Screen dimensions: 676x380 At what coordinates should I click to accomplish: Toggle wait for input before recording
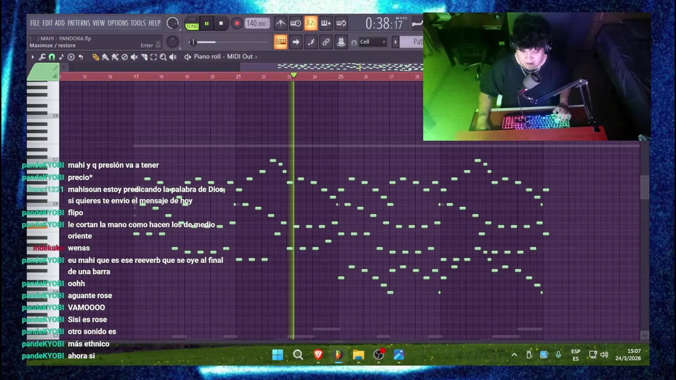pos(296,23)
